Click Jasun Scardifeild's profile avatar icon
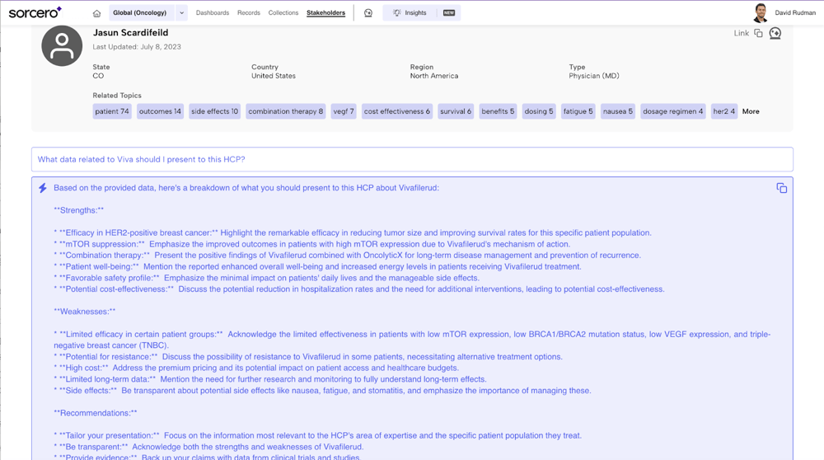 [x=62, y=45]
